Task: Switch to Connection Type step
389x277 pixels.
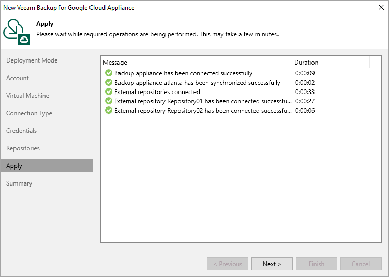Action: (29, 113)
